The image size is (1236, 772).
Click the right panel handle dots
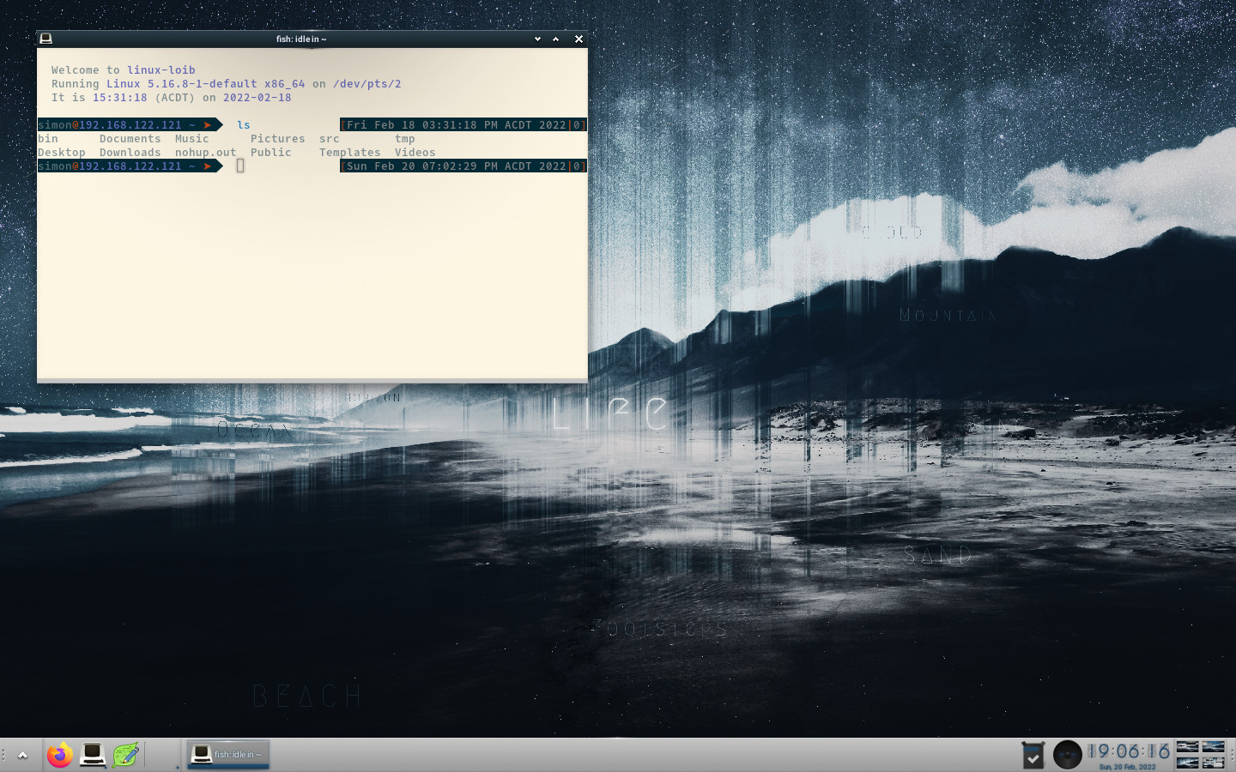point(1231,756)
